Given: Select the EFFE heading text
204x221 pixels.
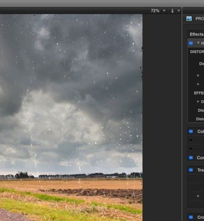Looking at the screenshot, I should [x=199, y=93].
